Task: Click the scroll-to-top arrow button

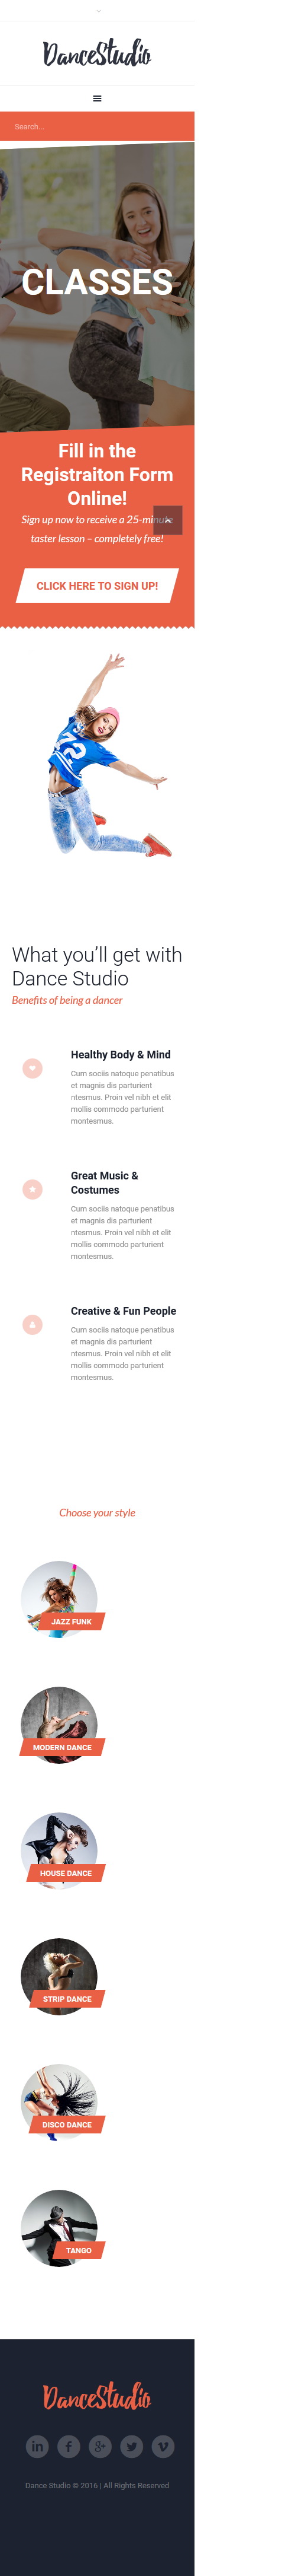Action: [x=167, y=520]
